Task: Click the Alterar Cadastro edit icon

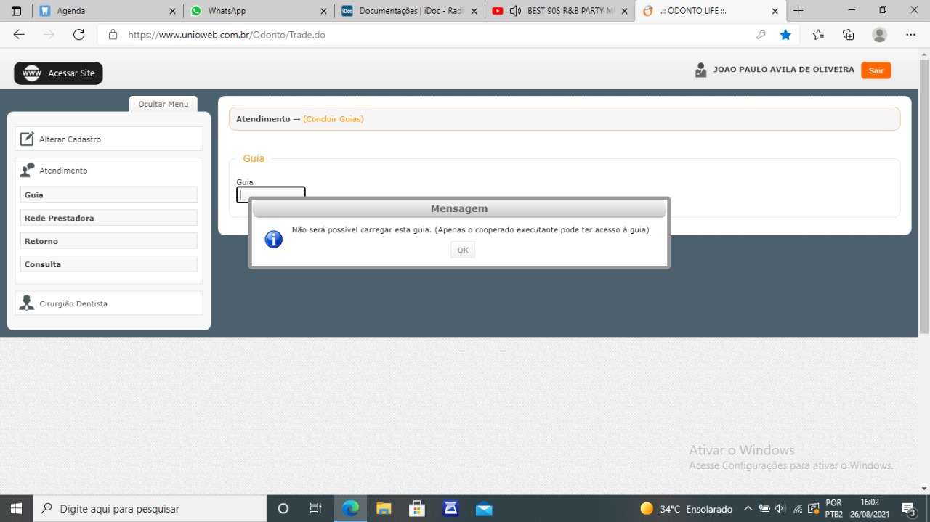Action: 27,139
